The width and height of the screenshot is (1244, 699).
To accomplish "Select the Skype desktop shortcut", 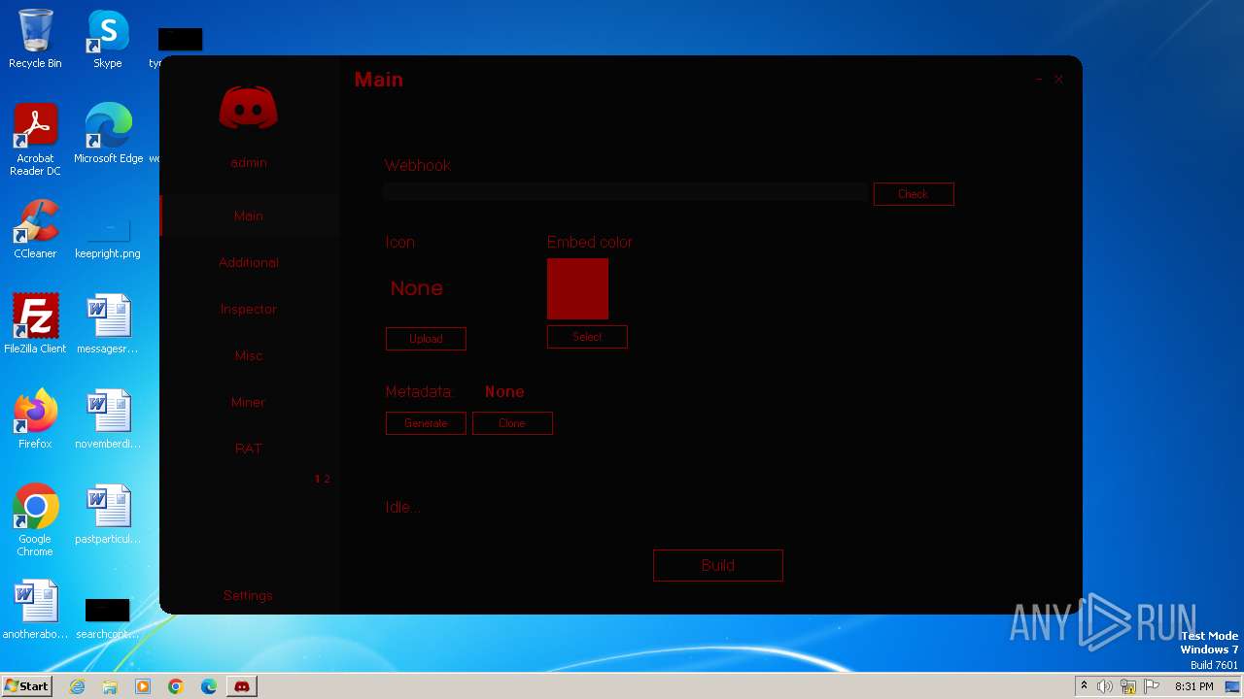I will [x=108, y=39].
